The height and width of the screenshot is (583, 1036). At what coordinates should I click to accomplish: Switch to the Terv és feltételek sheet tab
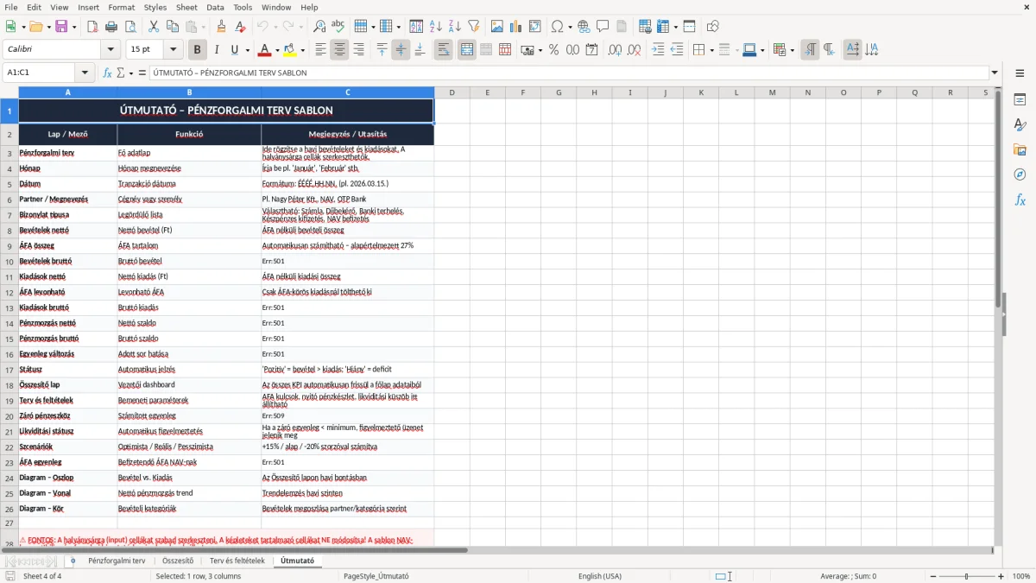(x=237, y=561)
